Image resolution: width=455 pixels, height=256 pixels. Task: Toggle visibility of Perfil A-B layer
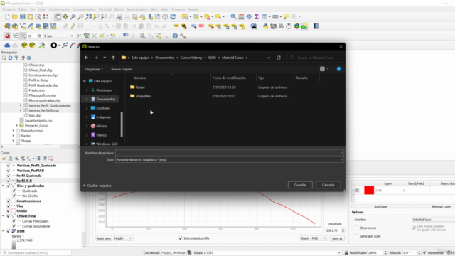click(x=8, y=181)
